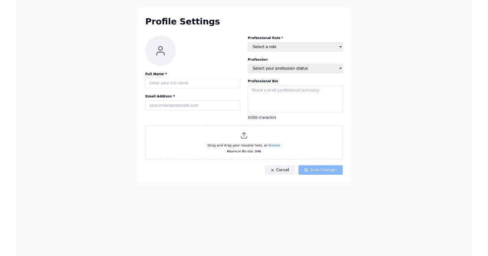Image resolution: width=488 pixels, height=256 pixels.
Task: Click the 0/250 characters counter
Action: coord(262,117)
